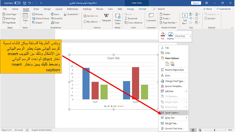Image resolution: width=235 pixels, height=132 pixels.
Task: Open the Chart Tools Format tab
Action: (x=142, y=9)
